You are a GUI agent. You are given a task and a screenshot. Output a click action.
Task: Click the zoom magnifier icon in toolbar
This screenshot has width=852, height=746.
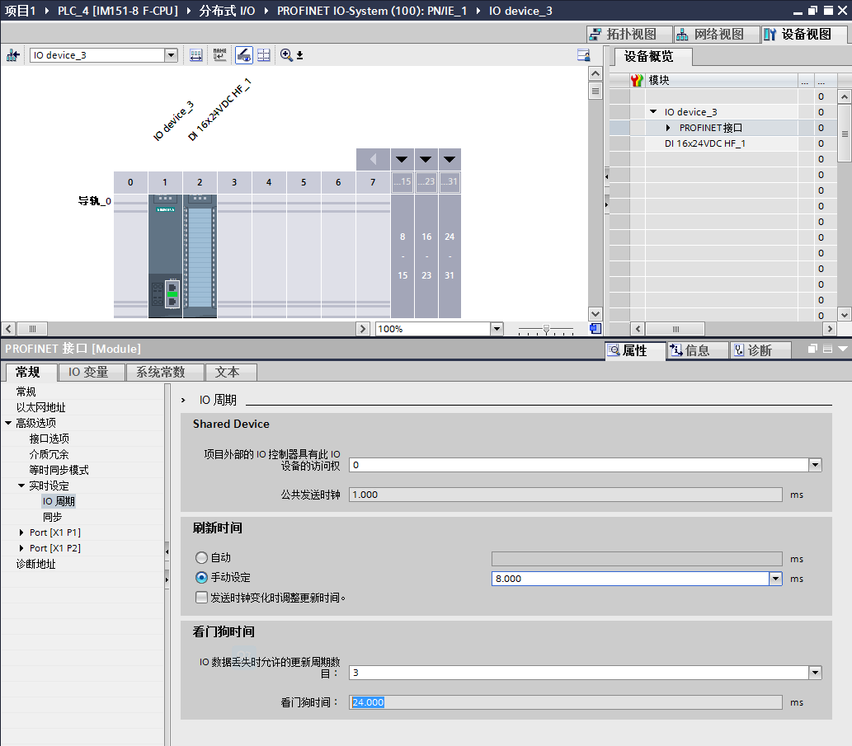285,54
